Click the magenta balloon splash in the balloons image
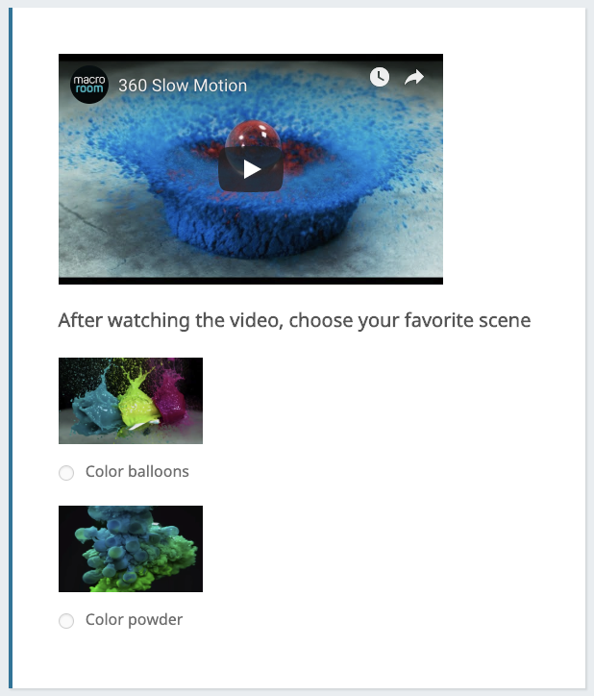The image size is (594, 696). click(x=171, y=397)
